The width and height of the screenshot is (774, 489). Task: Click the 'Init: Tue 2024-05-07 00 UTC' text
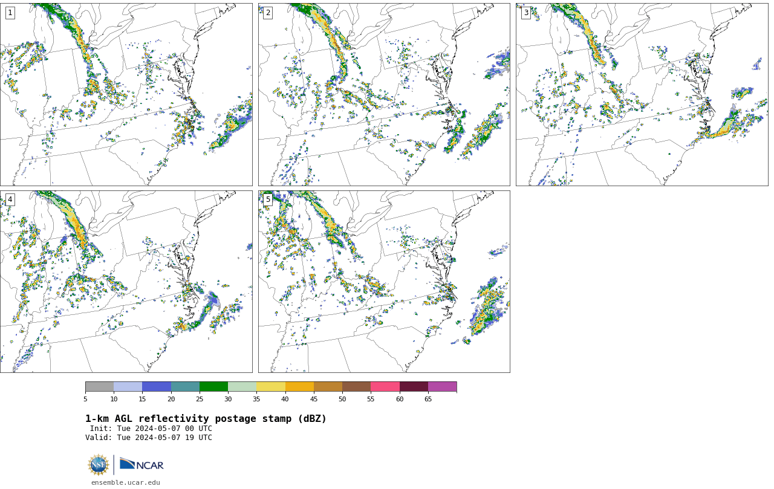coord(151,429)
